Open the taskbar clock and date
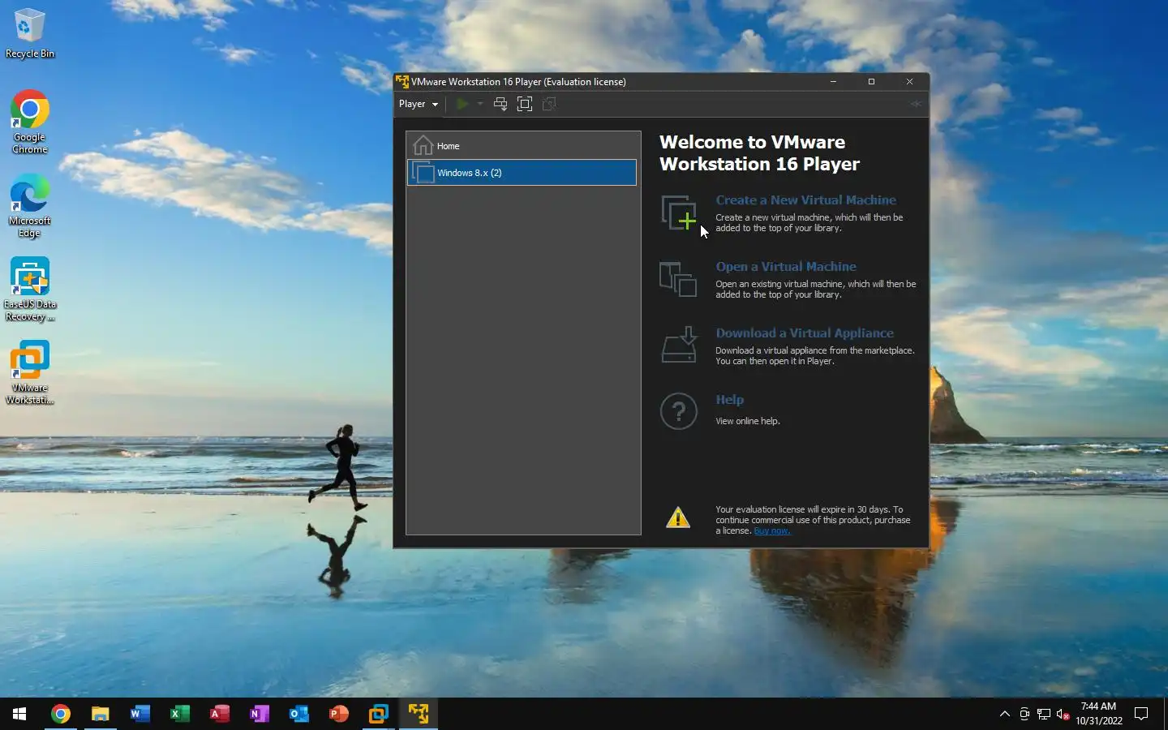The image size is (1168, 730). point(1099,714)
